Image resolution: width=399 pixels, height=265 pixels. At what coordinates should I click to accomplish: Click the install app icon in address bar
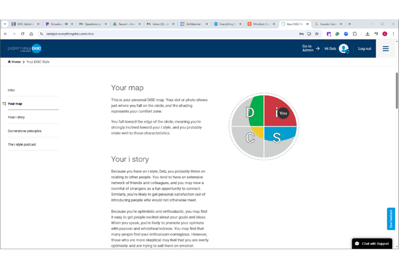309,34
